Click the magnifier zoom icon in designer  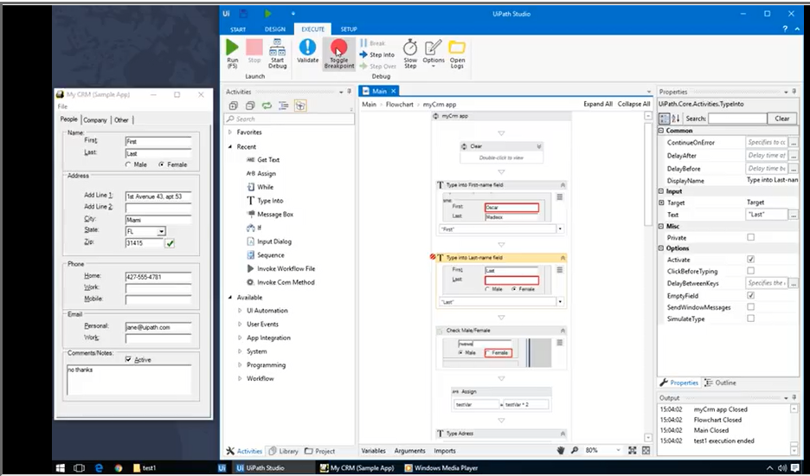(x=575, y=451)
